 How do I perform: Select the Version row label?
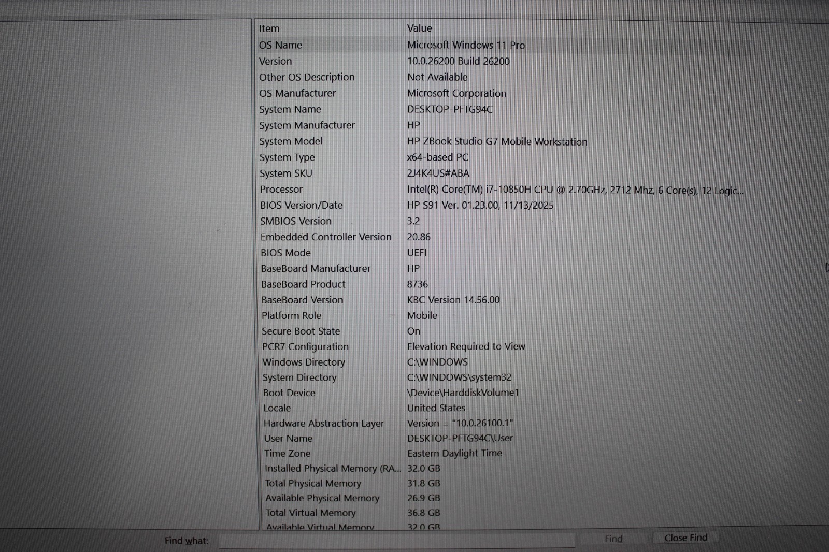tap(275, 61)
